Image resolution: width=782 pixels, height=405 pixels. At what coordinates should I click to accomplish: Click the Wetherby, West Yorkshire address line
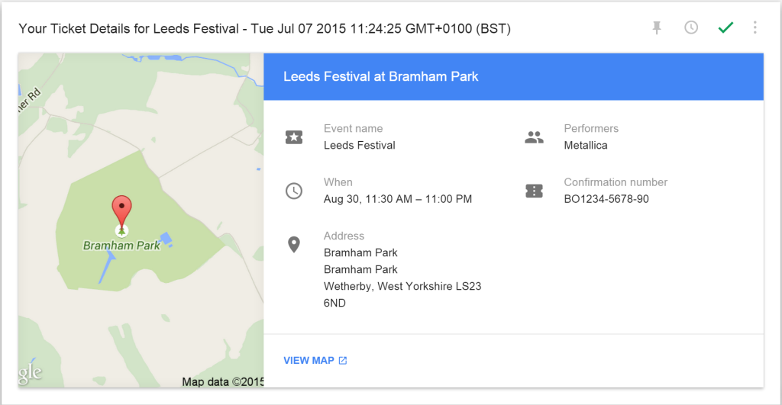tap(402, 287)
